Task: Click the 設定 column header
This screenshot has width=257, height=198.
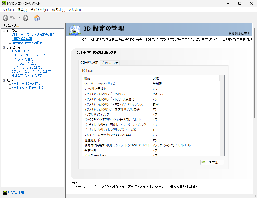Action: (185, 78)
